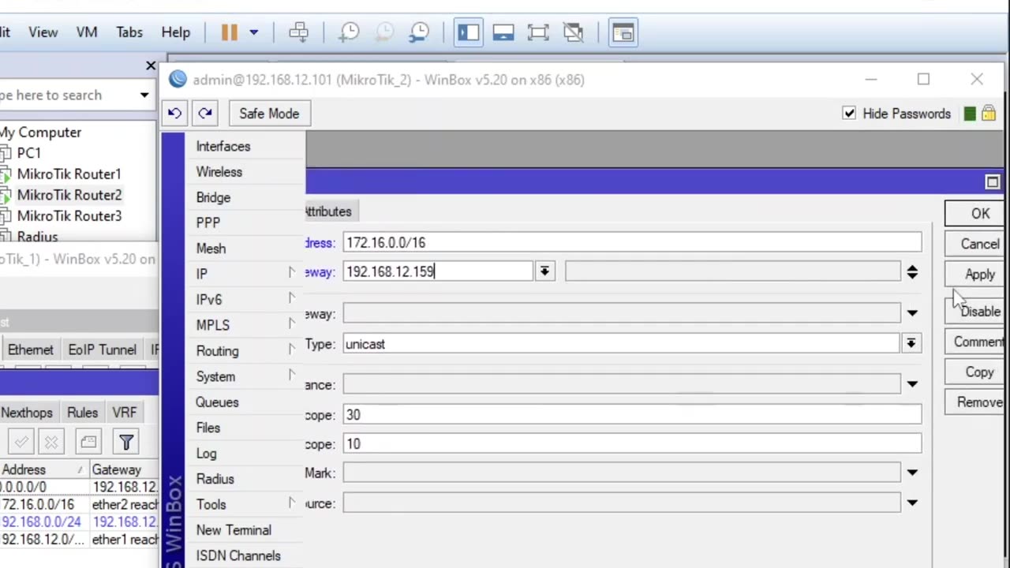Viewport: 1010px width, 568px height.
Task: Toggle the VMware library sidebar view icon
Action: click(x=469, y=32)
